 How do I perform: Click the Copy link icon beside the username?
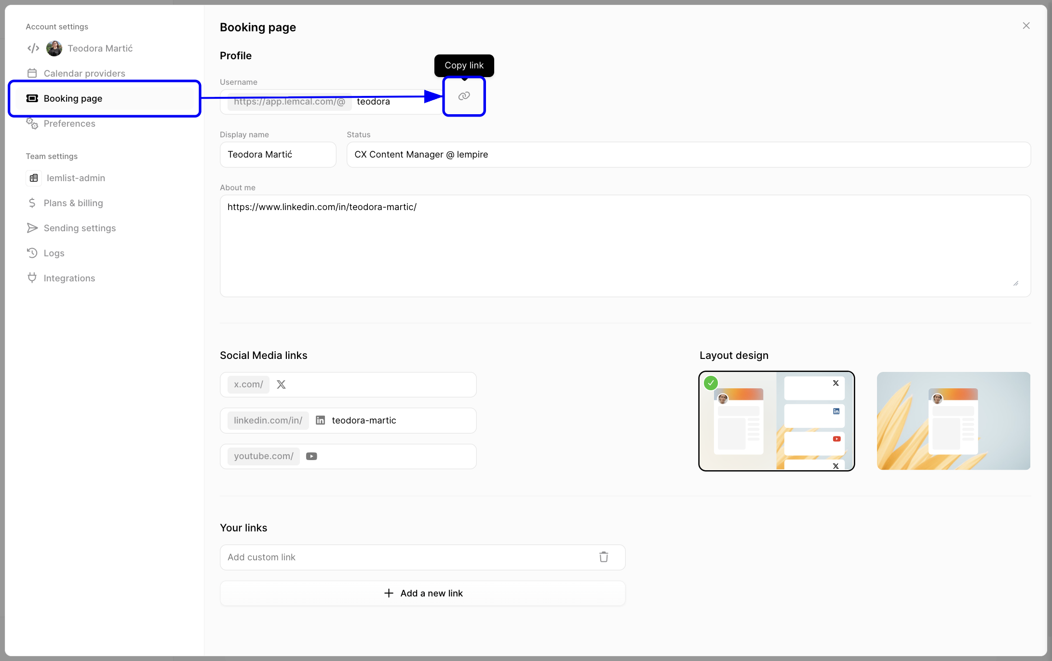(464, 96)
